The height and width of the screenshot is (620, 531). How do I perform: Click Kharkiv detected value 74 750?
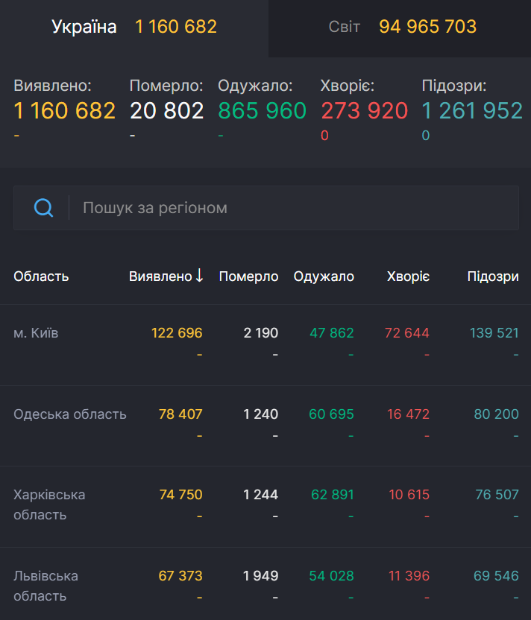pos(180,495)
